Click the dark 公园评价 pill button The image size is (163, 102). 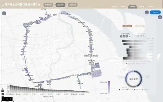[x=60, y=5]
